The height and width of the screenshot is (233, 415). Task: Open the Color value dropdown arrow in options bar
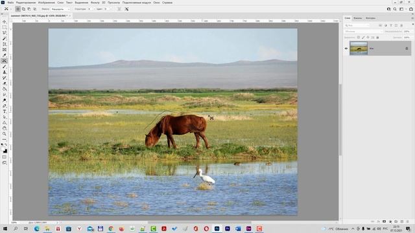111,9
